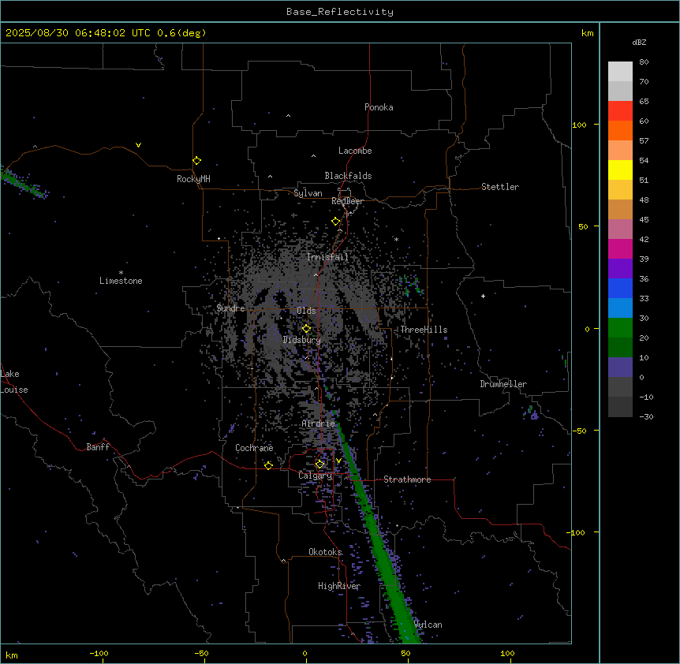
Task: Select the light gray 80–70 dBZ swatch
Action: point(620,72)
